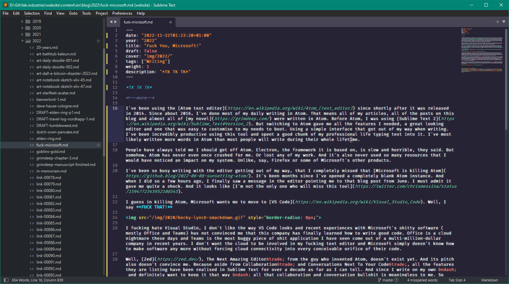509x284 pixels.
Task: Open the Selection menu
Action: [x=32, y=13]
